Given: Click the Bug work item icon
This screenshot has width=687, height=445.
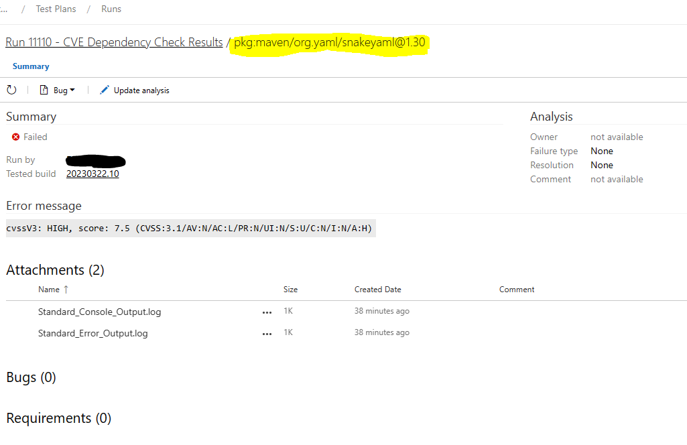Looking at the screenshot, I should 44,90.
